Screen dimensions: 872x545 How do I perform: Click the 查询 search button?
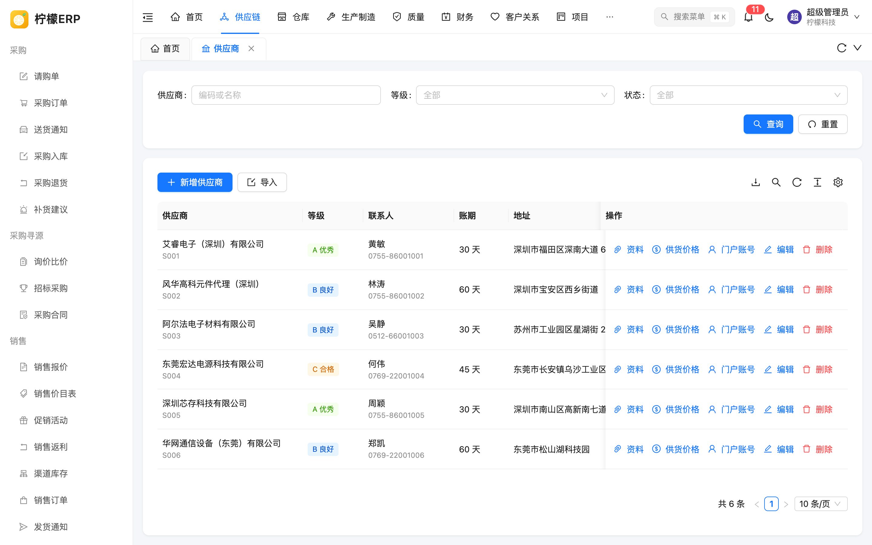click(x=768, y=124)
